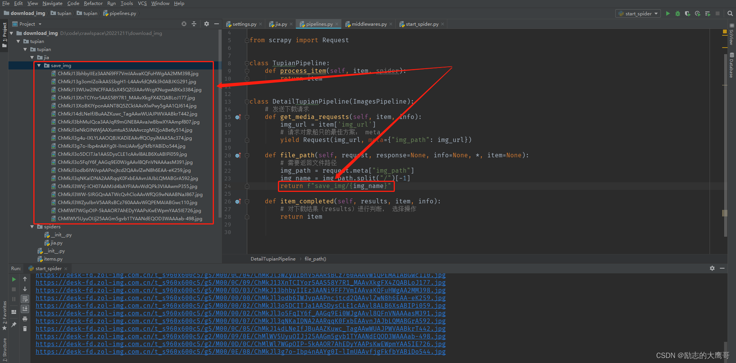Click DetailTupianPipeline in editor breadcrumb
Screen dimensions: 736x363
[x=273, y=259]
